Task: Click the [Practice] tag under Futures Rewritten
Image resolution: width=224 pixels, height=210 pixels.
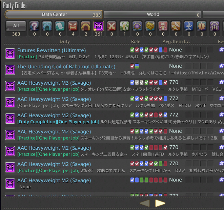Action: click(x=27, y=57)
